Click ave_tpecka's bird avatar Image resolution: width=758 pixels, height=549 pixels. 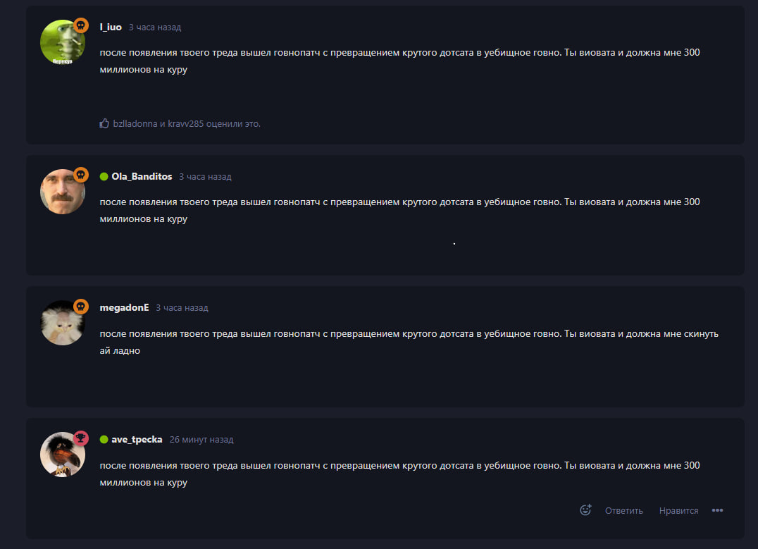(x=62, y=455)
